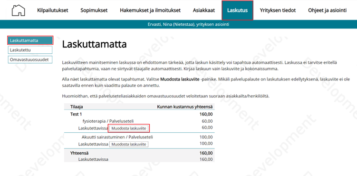Open Yrityksen tiedot menu
357x176 pixels.
(278, 10)
